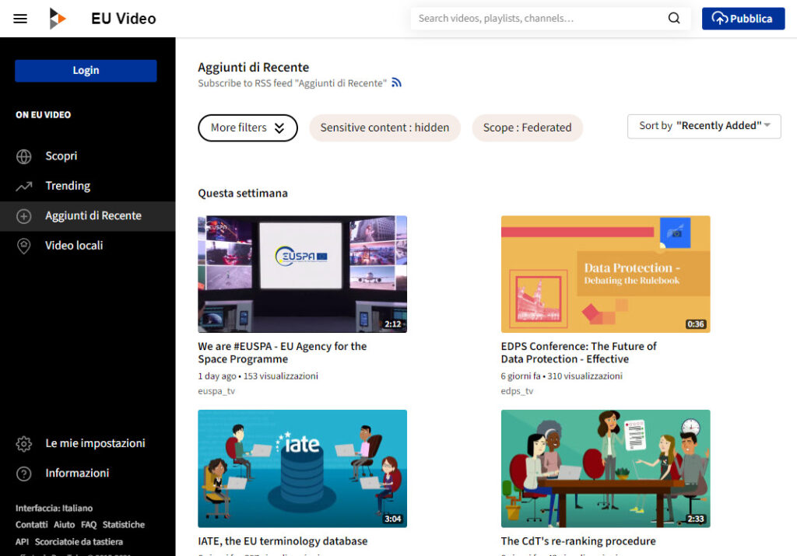Open the RSS feed icon
Screen dimensions: 797x556
pos(396,83)
